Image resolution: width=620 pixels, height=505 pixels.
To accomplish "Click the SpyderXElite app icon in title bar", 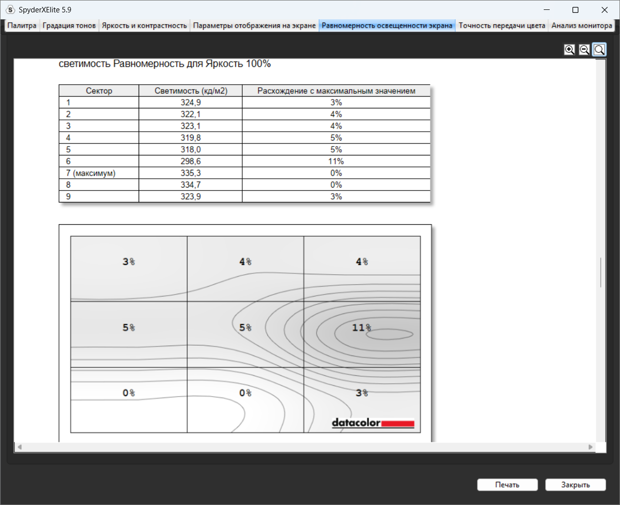I will click(10, 10).
